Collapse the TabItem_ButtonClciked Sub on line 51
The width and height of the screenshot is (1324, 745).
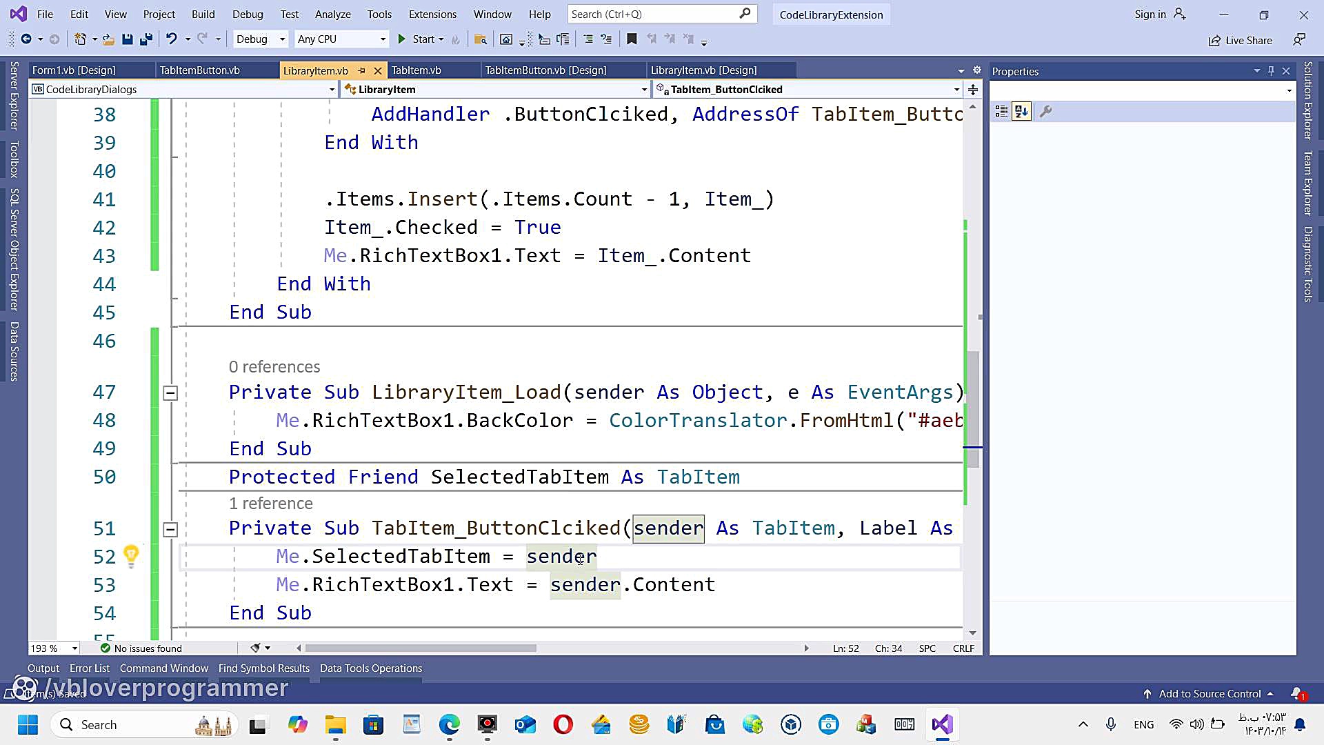[x=170, y=529]
